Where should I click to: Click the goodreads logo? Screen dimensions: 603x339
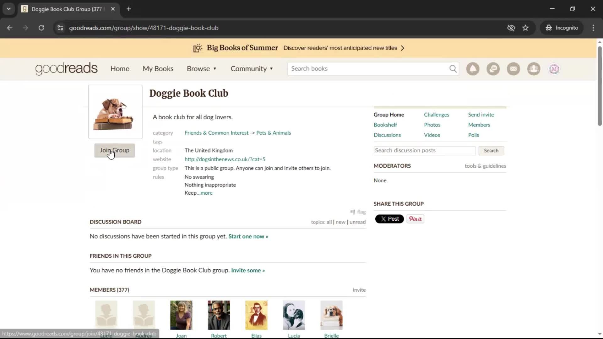pos(66,69)
